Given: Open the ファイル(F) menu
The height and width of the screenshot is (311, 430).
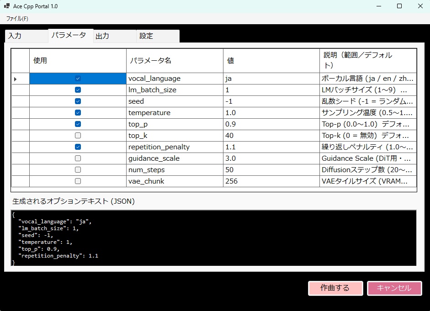Looking at the screenshot, I should tap(17, 19).
